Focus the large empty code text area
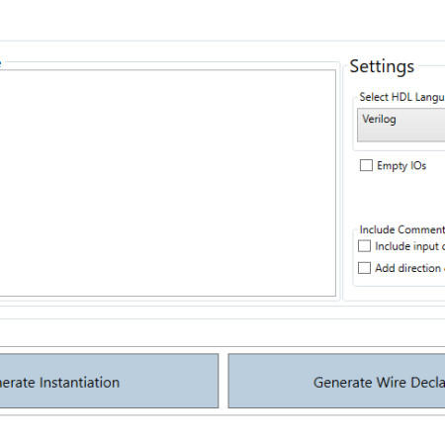The height and width of the screenshot is (445, 445). [x=168, y=183]
